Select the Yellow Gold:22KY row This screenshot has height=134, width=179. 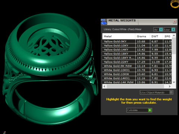coord(137,62)
